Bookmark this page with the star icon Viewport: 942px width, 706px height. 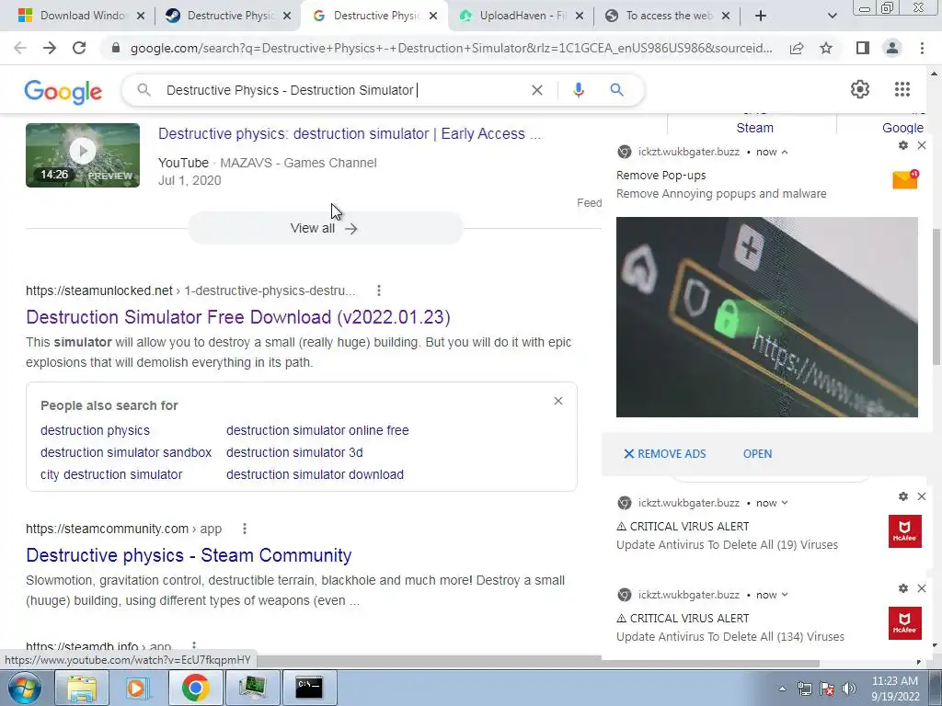coord(826,48)
